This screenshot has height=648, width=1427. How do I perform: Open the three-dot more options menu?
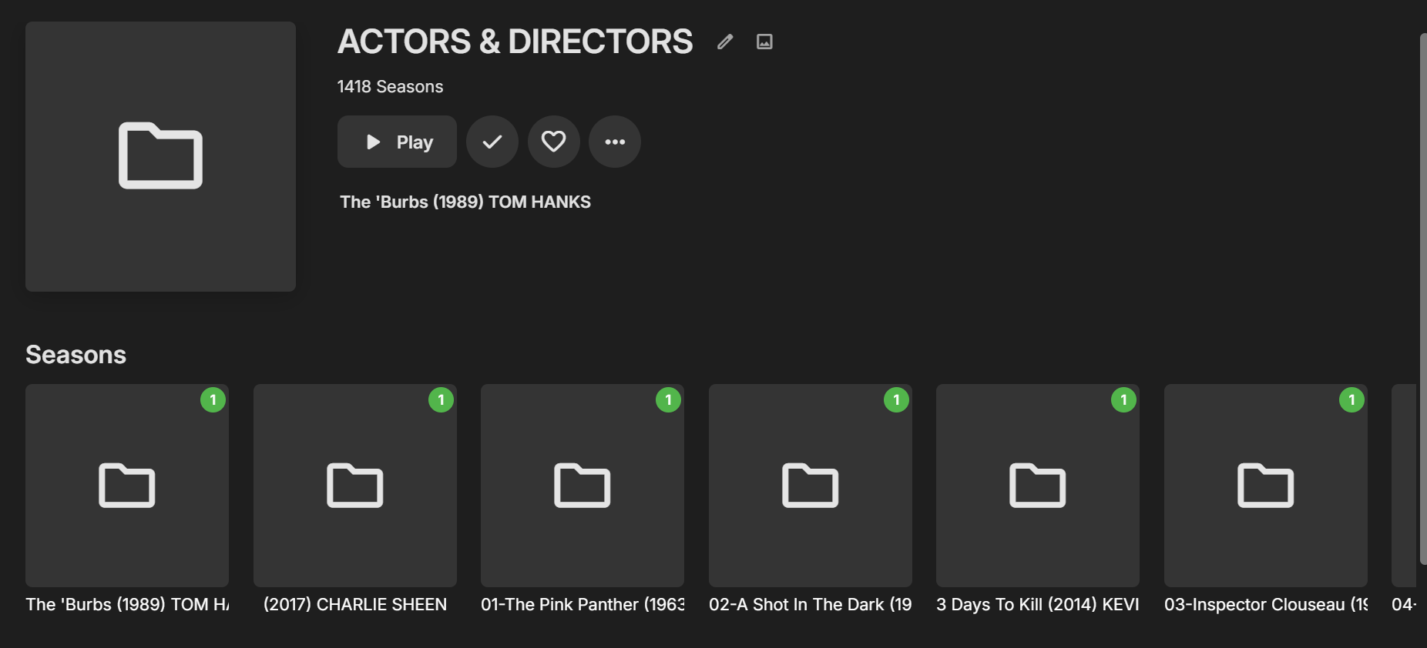(x=615, y=142)
